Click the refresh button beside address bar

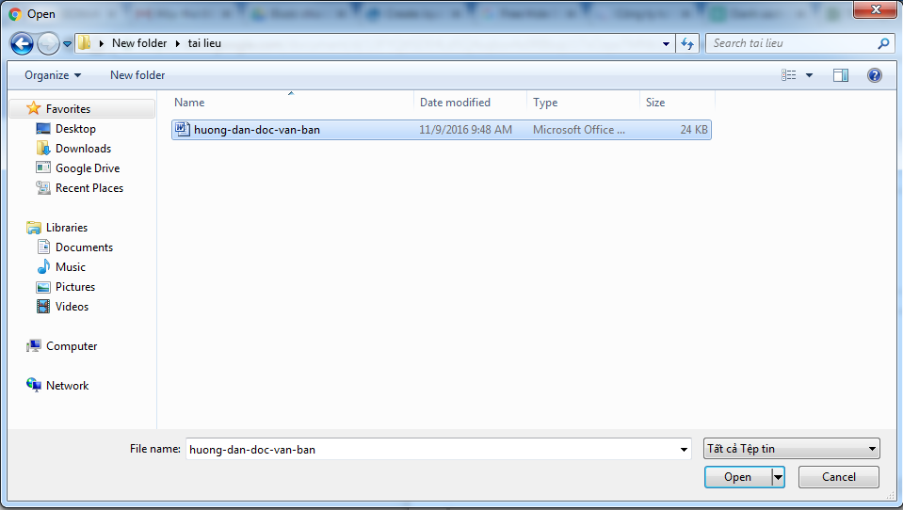coord(687,43)
